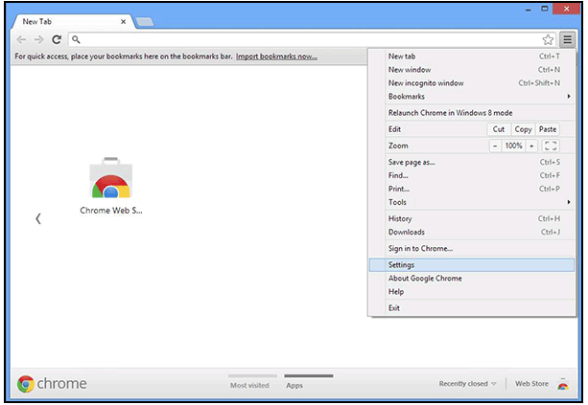Image resolution: width=588 pixels, height=405 pixels.
Task: Select the New Tab browser tab
Action: [x=71, y=22]
